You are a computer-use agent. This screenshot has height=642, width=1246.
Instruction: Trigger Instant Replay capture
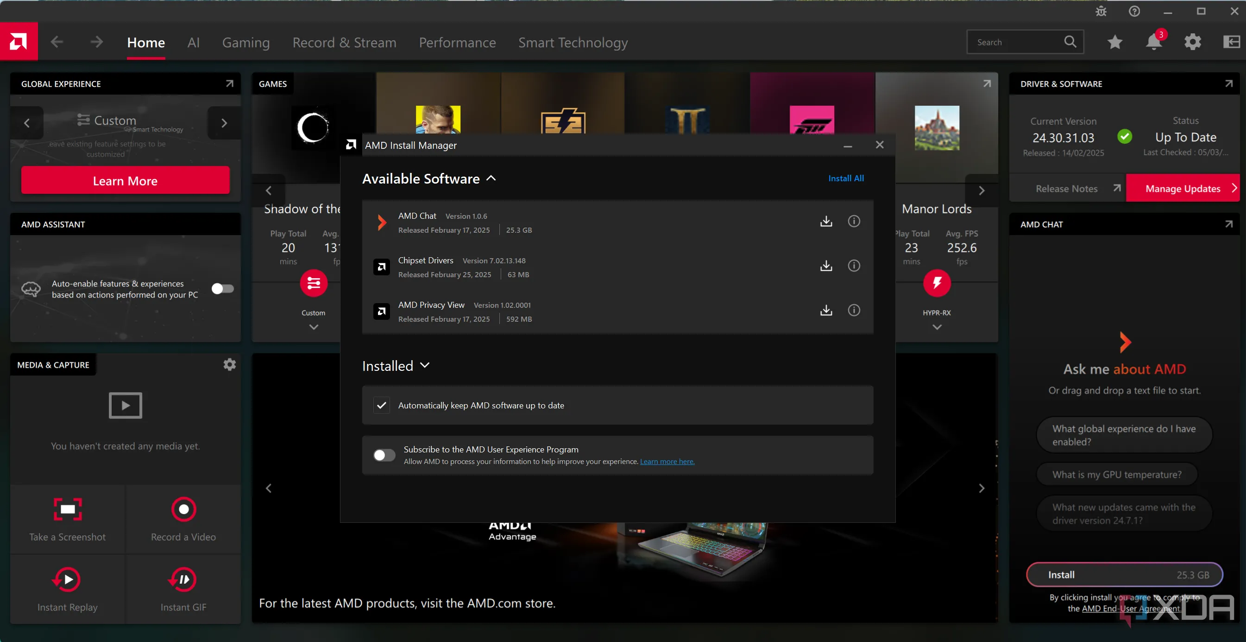tap(67, 580)
